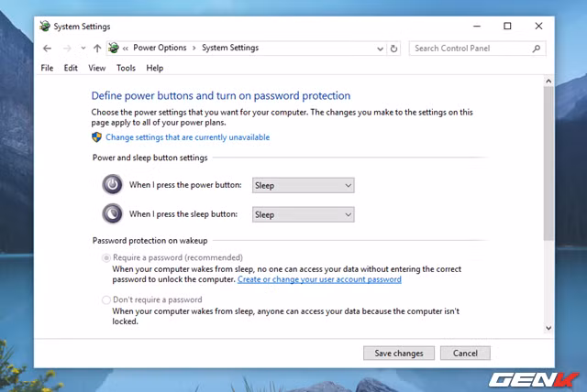The image size is (587, 392).
Task: Click the Up one level arrow
Action: click(97, 49)
